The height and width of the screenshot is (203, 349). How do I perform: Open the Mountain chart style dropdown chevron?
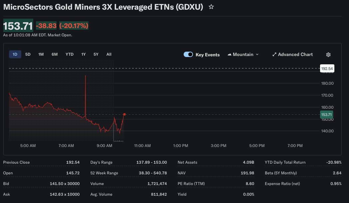tap(257, 54)
